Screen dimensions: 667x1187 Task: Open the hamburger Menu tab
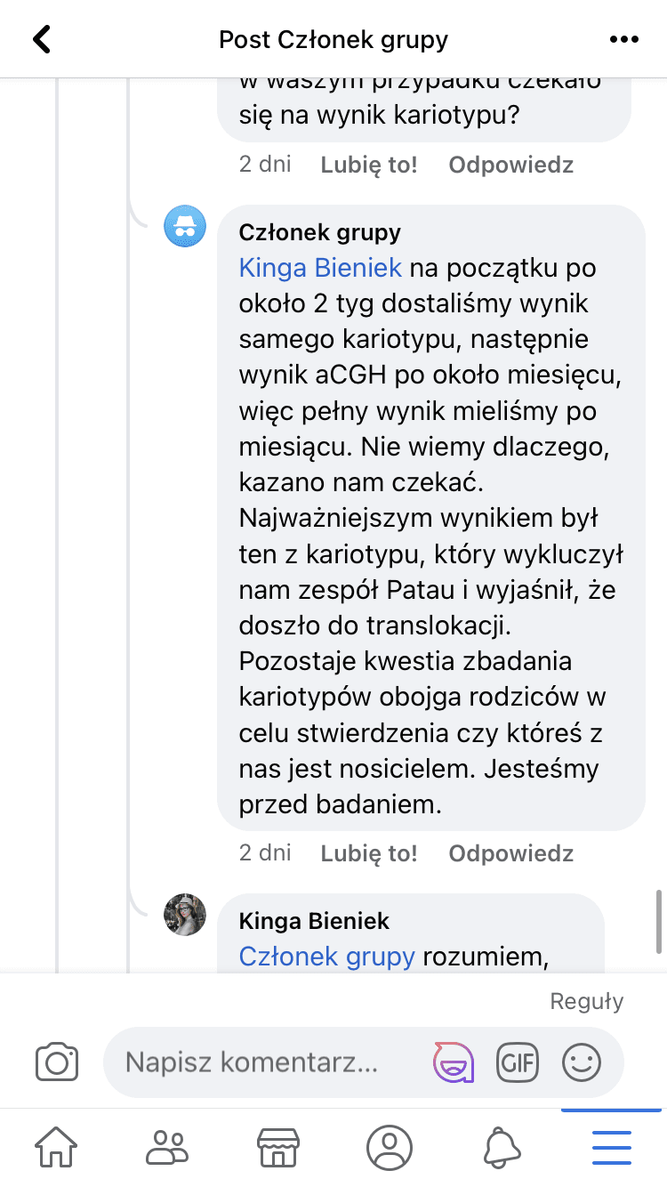tap(612, 1147)
